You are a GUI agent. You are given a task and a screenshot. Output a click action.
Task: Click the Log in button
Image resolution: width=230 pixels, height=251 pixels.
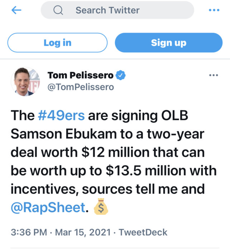[x=57, y=43]
